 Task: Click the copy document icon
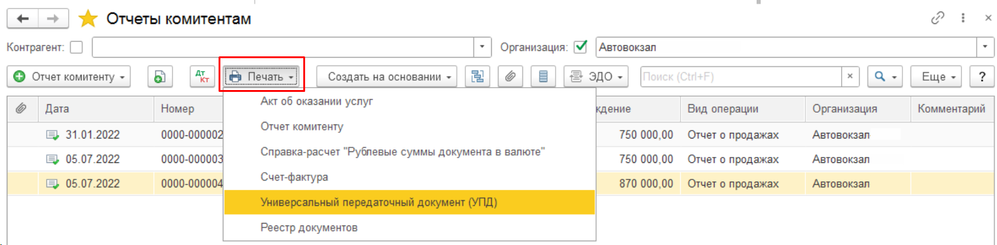coord(160,77)
